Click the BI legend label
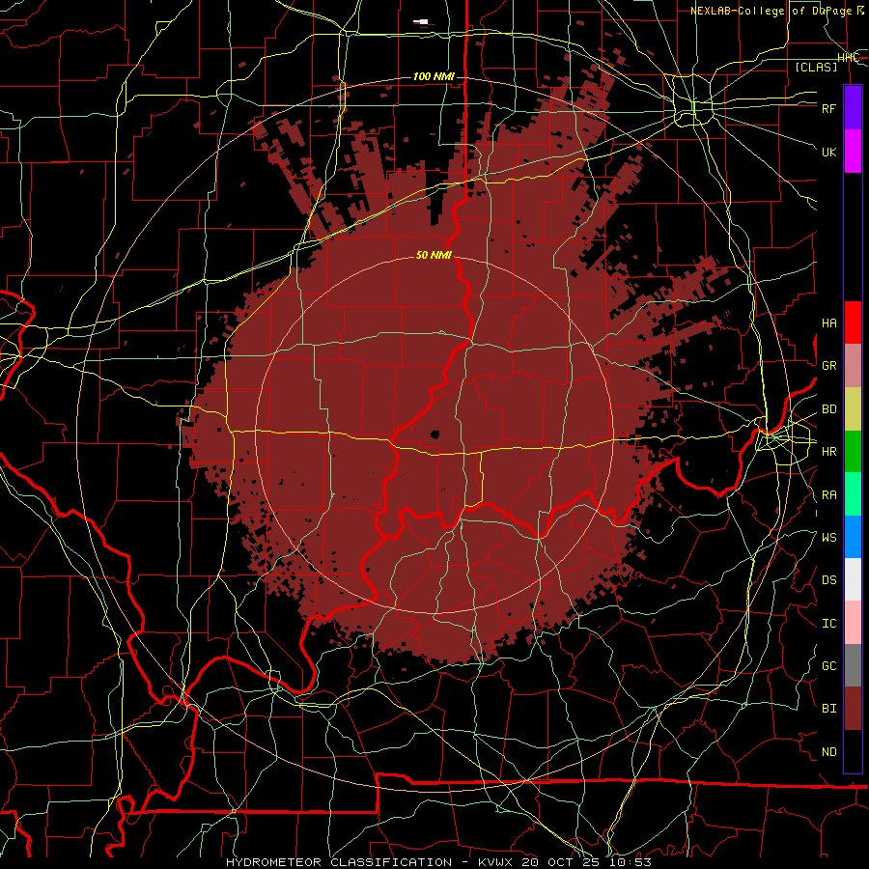This screenshot has width=869, height=869. tap(828, 709)
